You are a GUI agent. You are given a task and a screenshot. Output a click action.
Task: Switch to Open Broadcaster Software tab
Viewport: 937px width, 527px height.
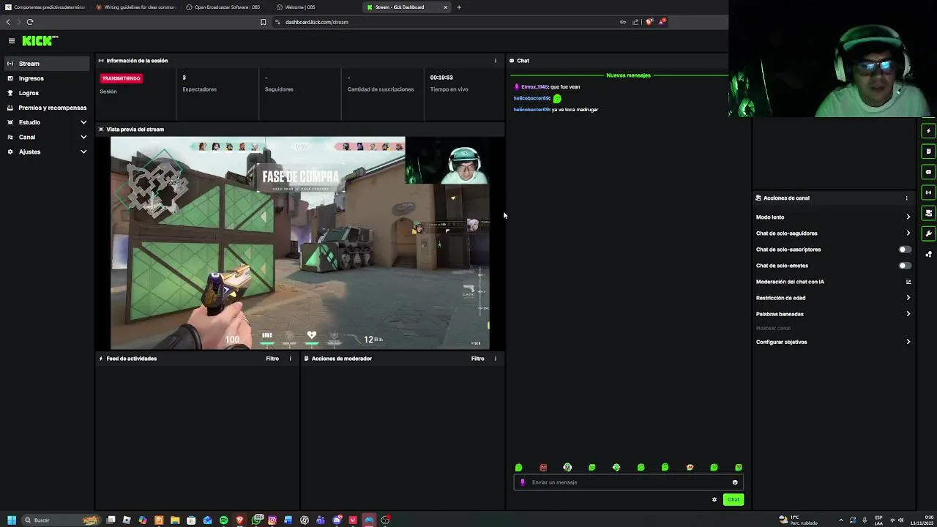tap(226, 7)
